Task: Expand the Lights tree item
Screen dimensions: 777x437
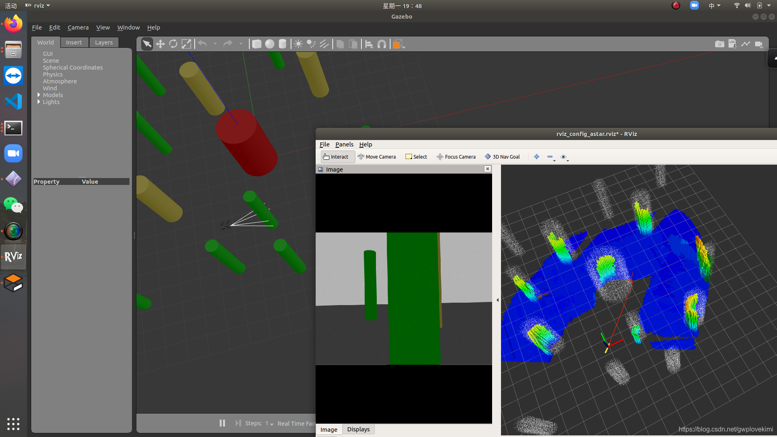Action: click(39, 102)
